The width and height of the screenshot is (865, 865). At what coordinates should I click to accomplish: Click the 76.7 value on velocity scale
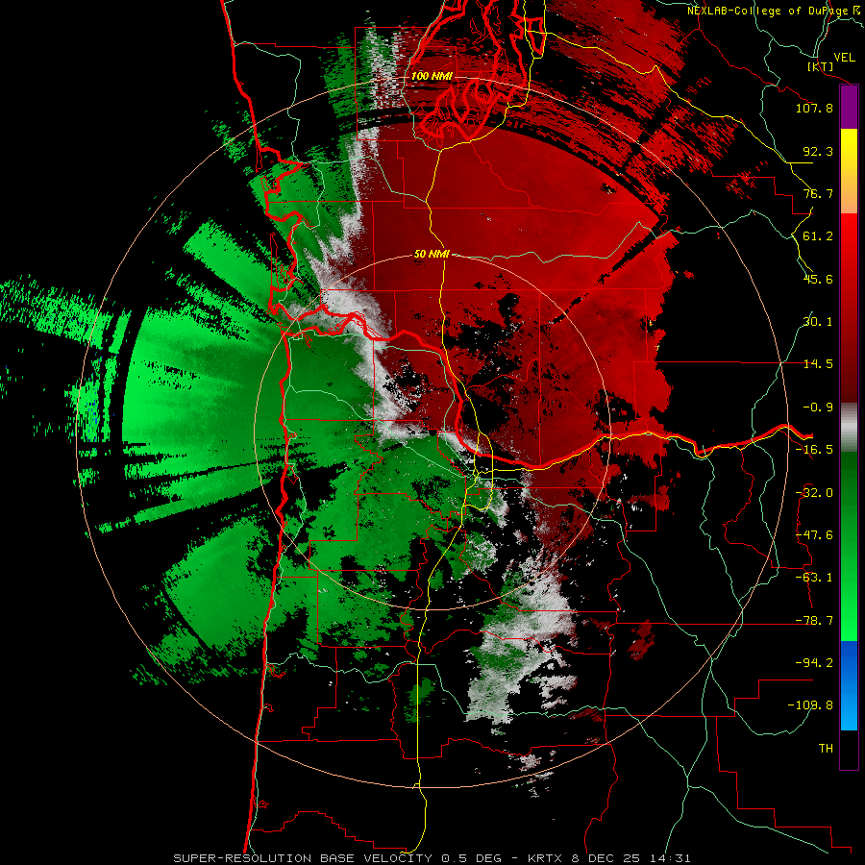(x=818, y=193)
